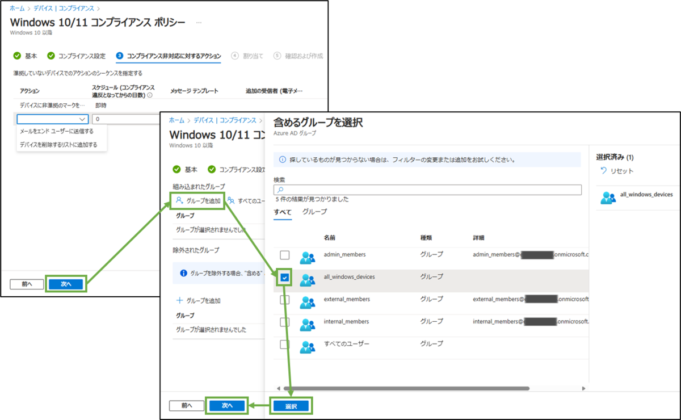Click 次へ button in front window
The height and width of the screenshot is (420, 681).
click(227, 406)
